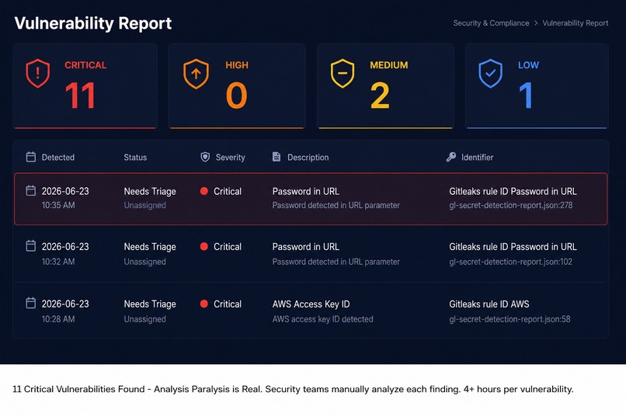This screenshot has height=417, width=626.
Task: Click 'Gitleaks rule ID AWS' identifier
Action: click(489, 304)
